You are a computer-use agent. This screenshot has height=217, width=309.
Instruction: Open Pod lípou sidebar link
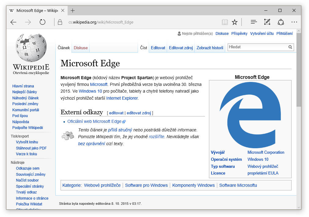coord(20,116)
